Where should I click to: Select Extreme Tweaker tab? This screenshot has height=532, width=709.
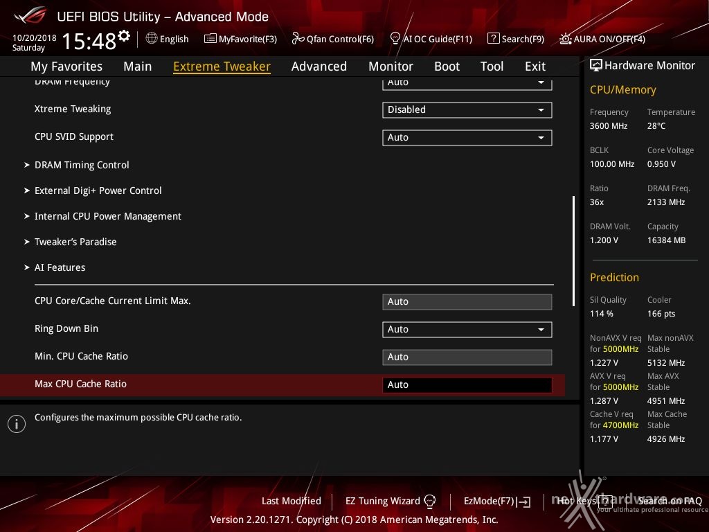(x=222, y=66)
